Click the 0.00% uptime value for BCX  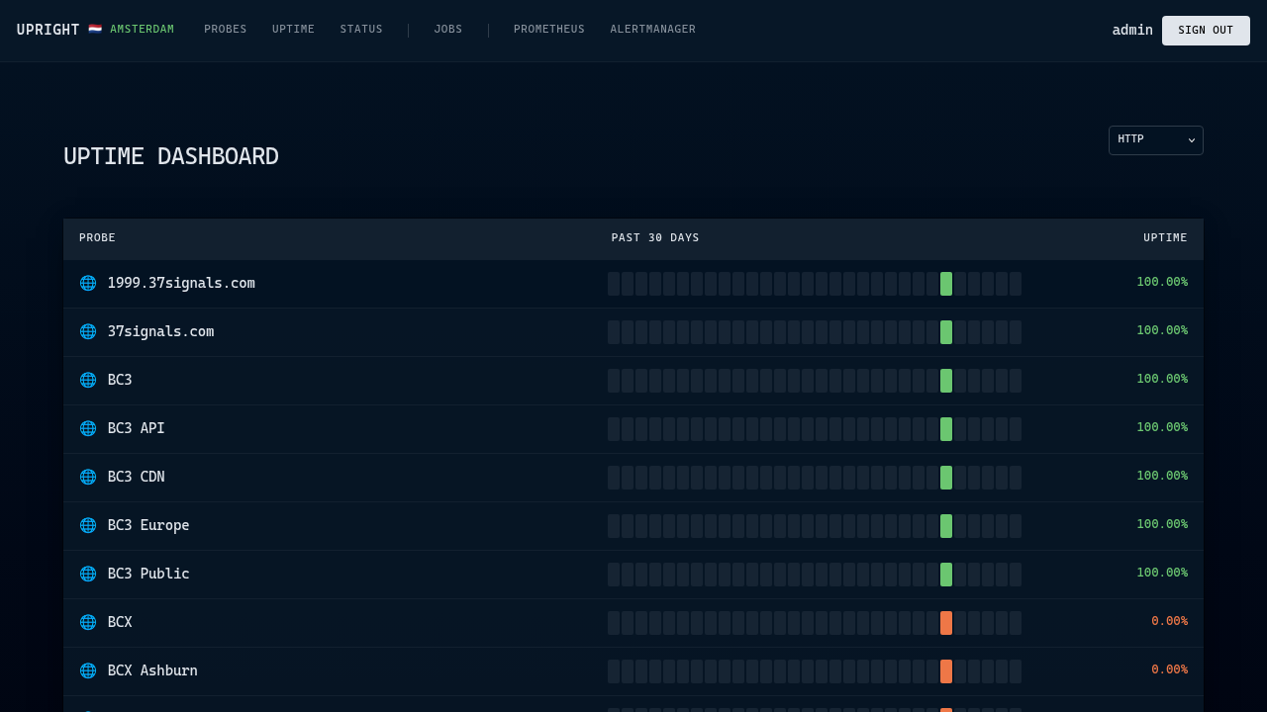[1169, 621]
